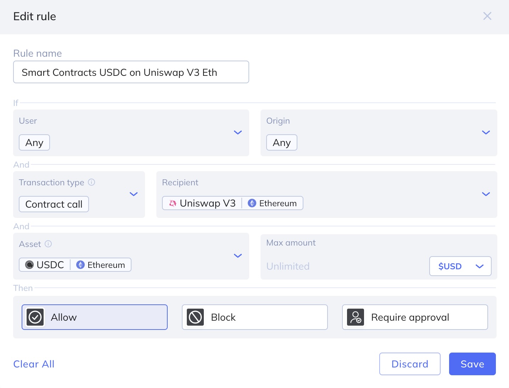Click the Require approval user icon
Screen dimensions: 509x388
coord(356,317)
